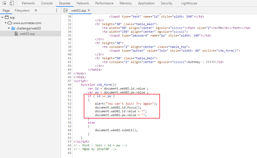Toggle the device toolbar icon

(x=12, y=3)
